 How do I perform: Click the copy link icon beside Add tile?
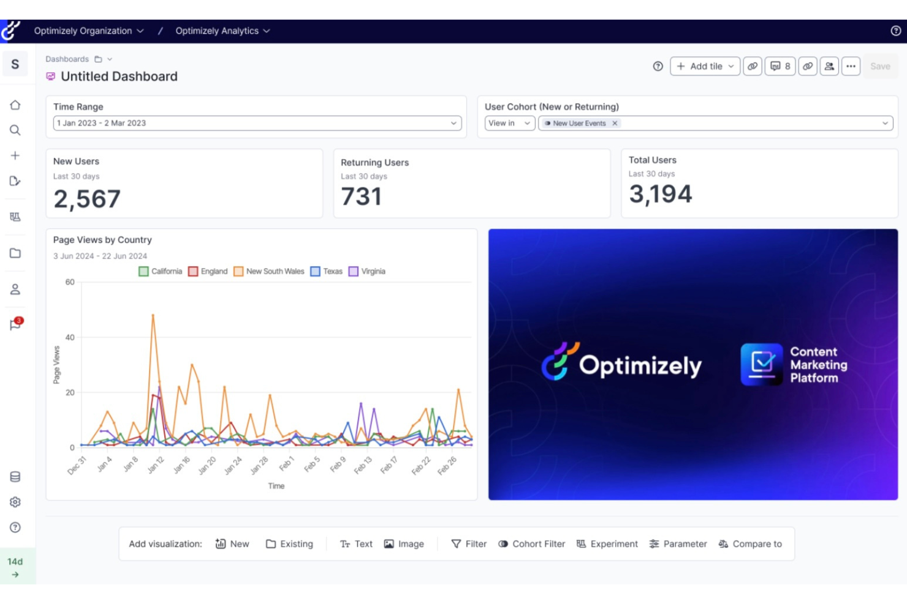click(752, 66)
